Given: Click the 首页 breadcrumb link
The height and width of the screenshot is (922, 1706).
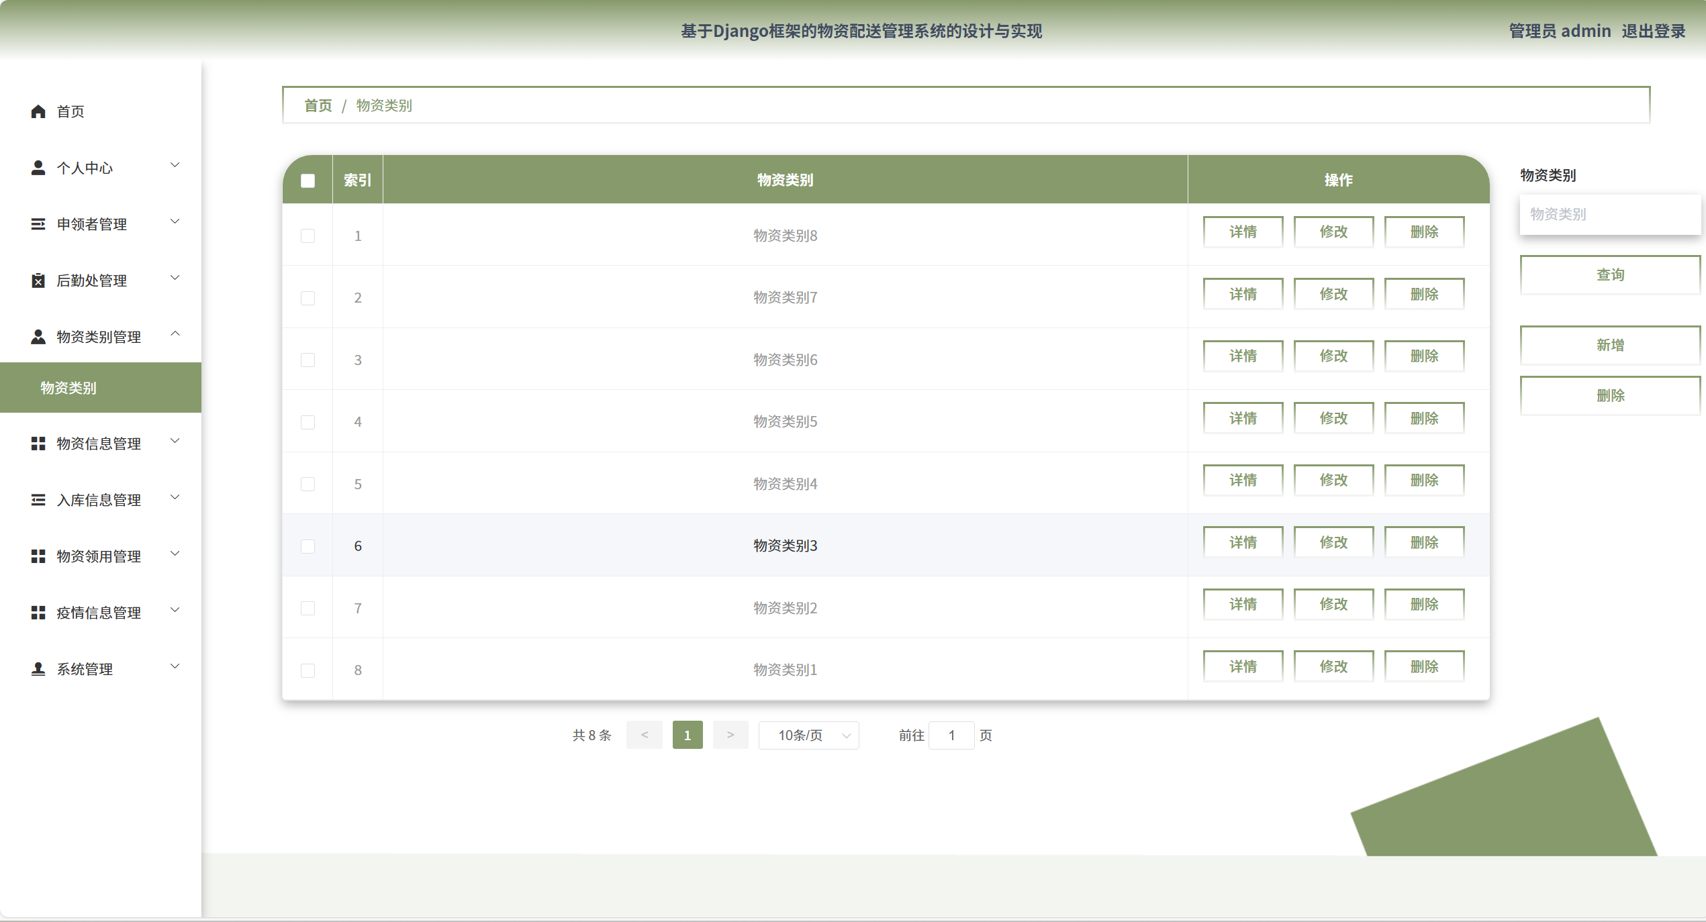Looking at the screenshot, I should coord(318,105).
